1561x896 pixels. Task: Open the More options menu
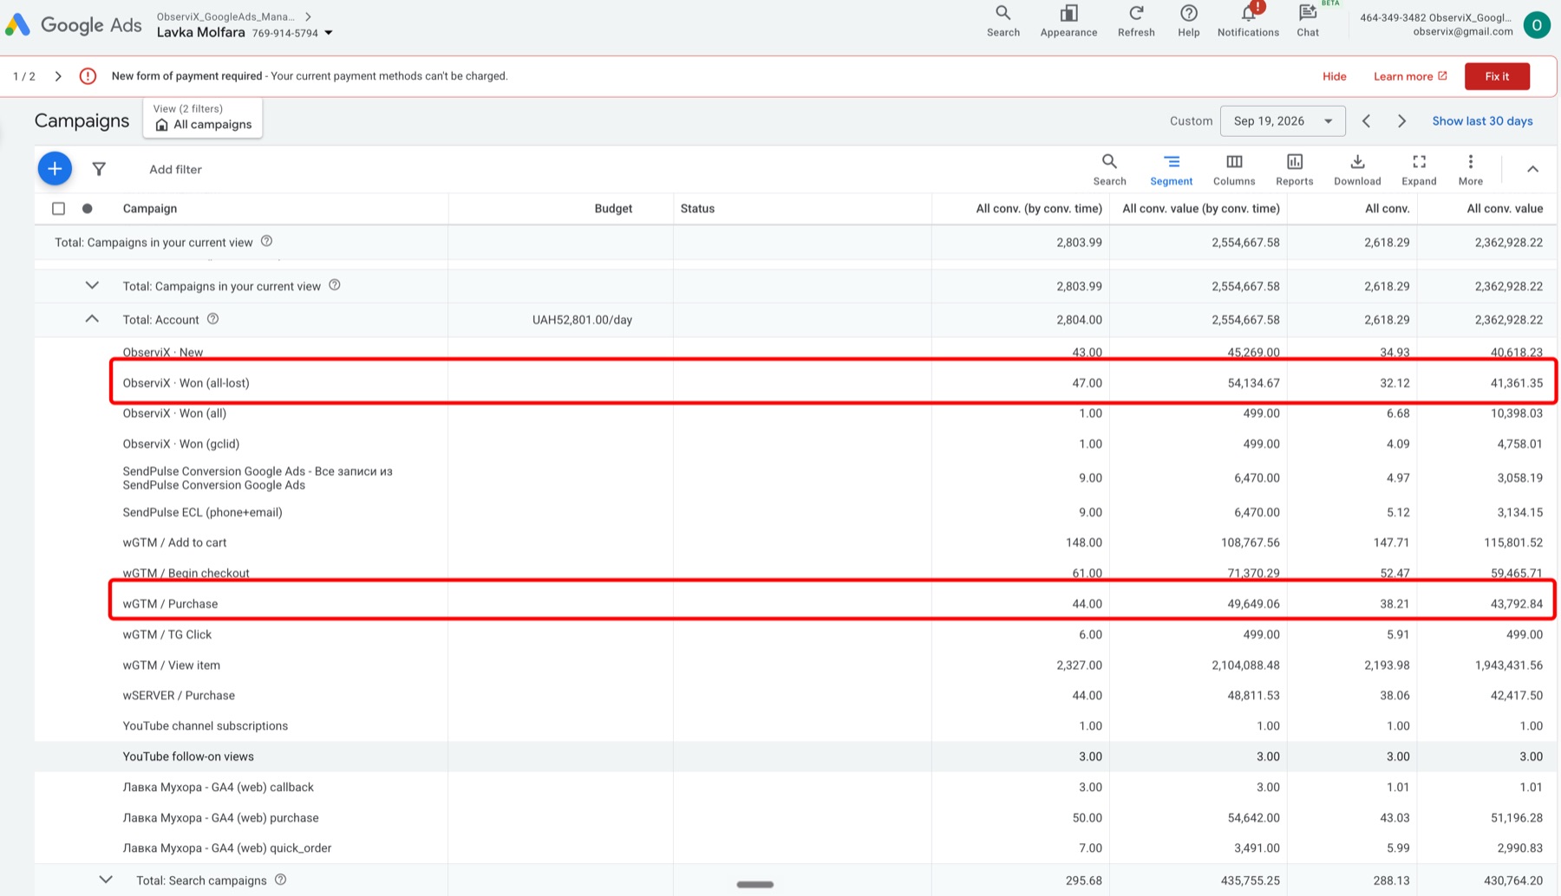click(1470, 169)
